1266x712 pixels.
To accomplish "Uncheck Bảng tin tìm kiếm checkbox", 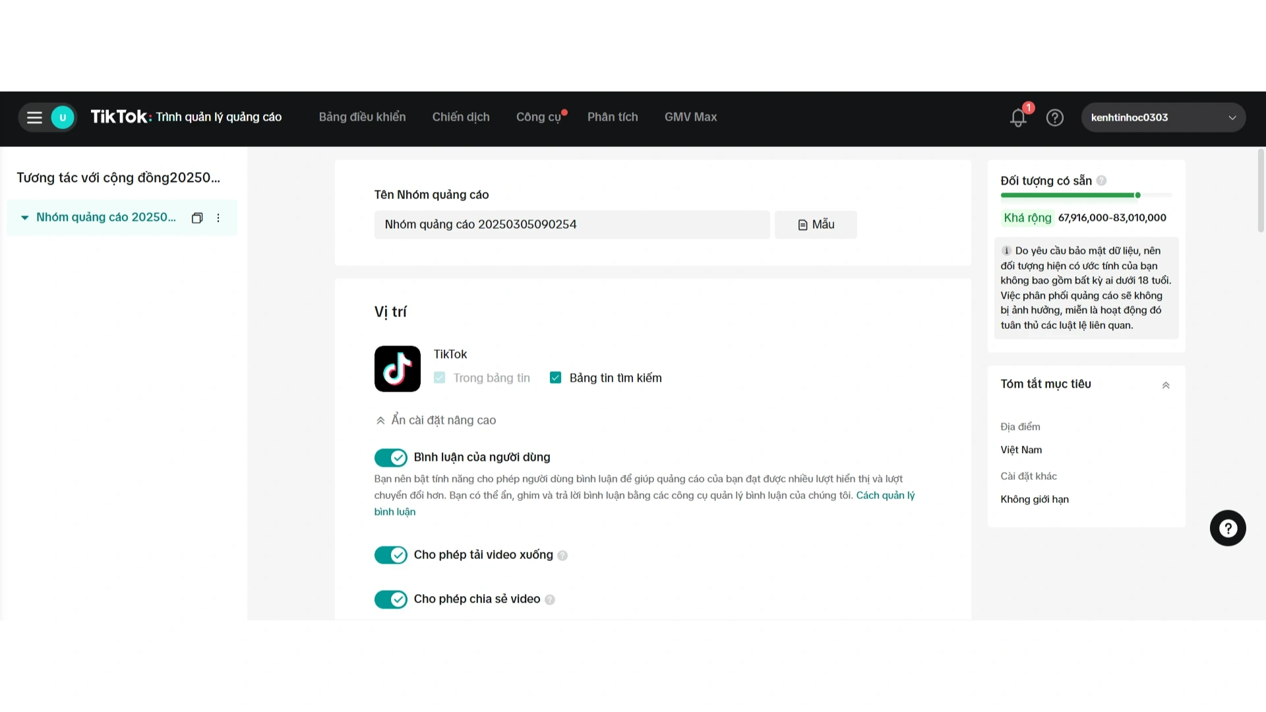I will 556,378.
